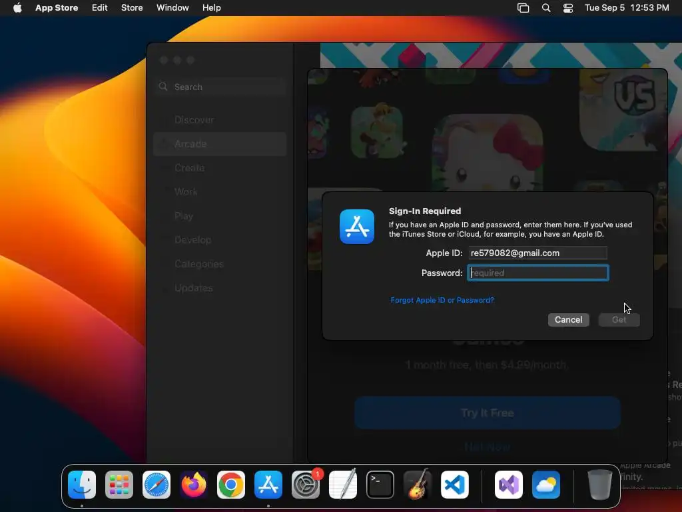Image resolution: width=682 pixels, height=512 pixels.
Task: Open the App Store menu
Action: tap(57, 8)
